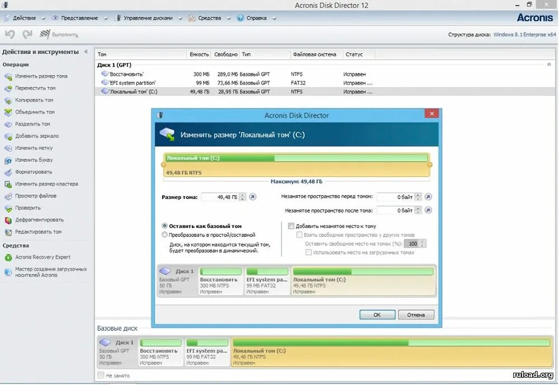Click the Acronis Recovery Expert icon
This screenshot has width=559, height=385.
point(8,258)
